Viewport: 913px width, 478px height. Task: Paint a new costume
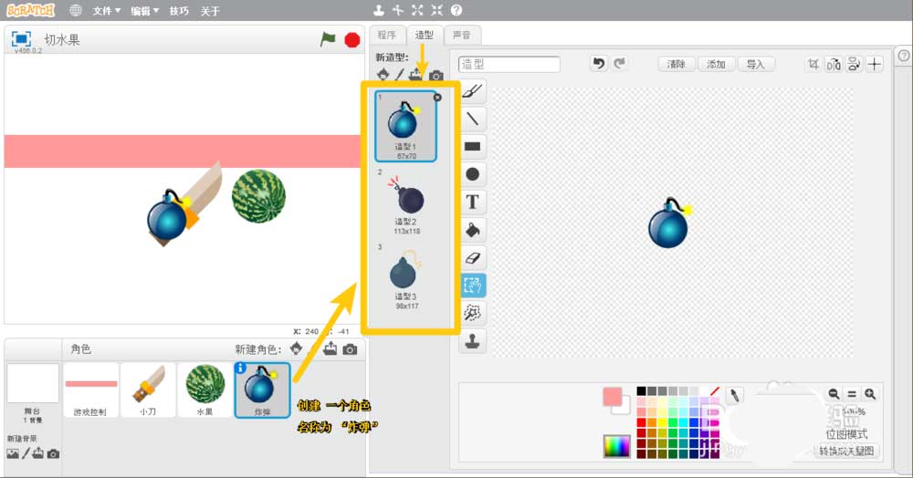tap(400, 75)
